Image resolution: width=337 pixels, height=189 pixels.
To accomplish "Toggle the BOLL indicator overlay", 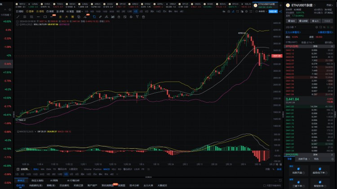I will pyautogui.click(x=36, y=169).
